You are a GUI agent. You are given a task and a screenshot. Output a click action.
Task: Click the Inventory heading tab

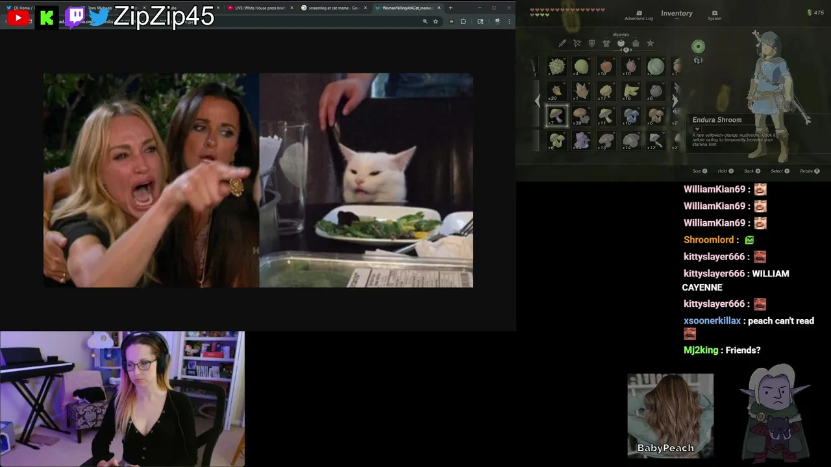click(x=676, y=14)
